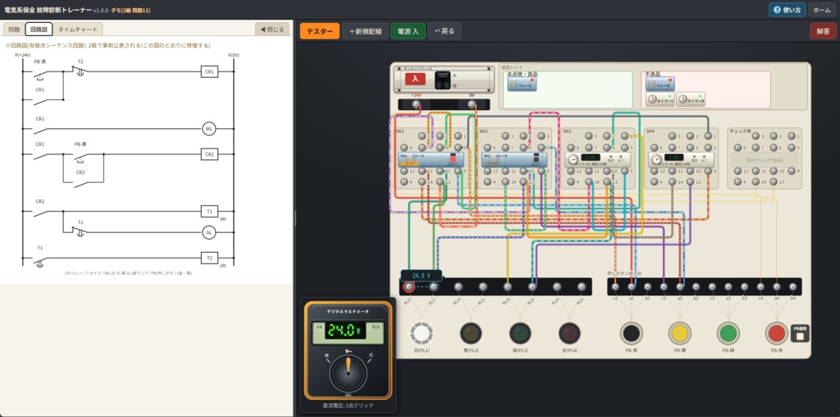Probe pushbutton terminal a2
The image size is (840, 417).
[680, 287]
